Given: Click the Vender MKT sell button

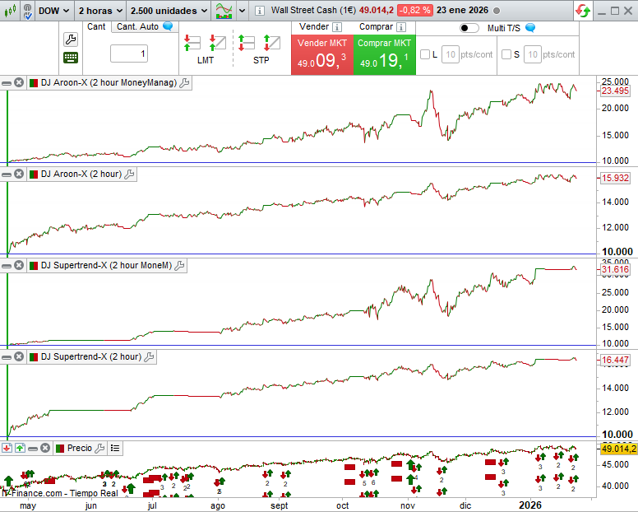Looking at the screenshot, I should [x=321, y=54].
